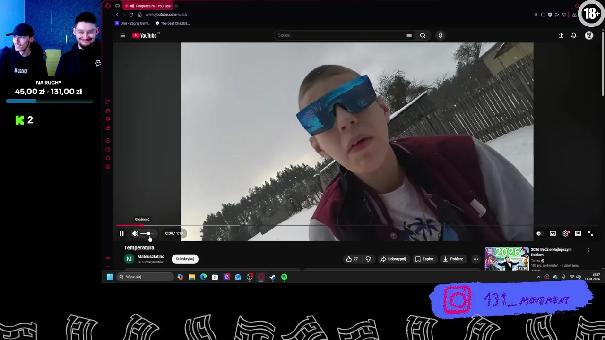Click the padlock site info icon
605x340 pixels.
139,15
